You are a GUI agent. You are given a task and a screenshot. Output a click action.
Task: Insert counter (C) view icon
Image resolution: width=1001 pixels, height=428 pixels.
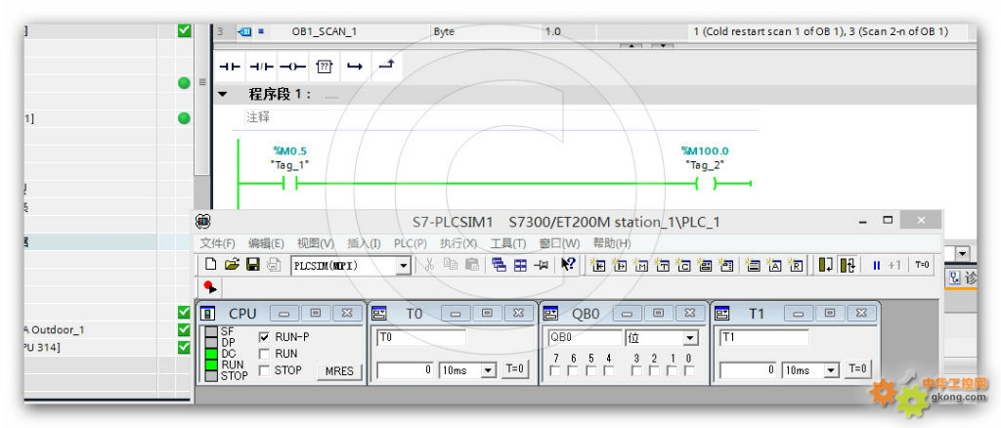[x=683, y=265]
